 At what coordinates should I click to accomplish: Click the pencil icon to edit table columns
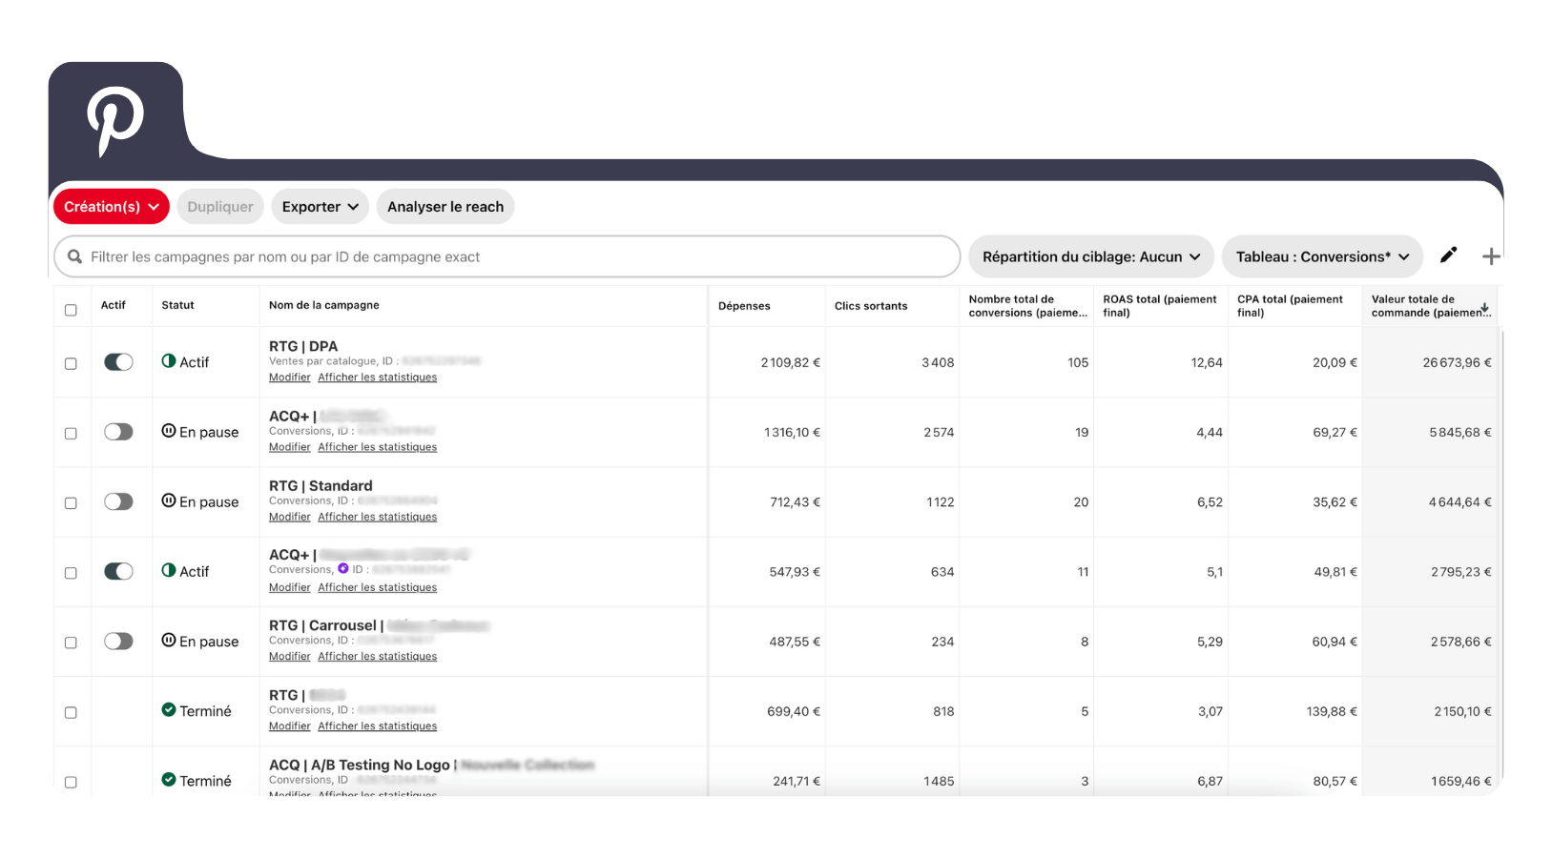click(1448, 255)
